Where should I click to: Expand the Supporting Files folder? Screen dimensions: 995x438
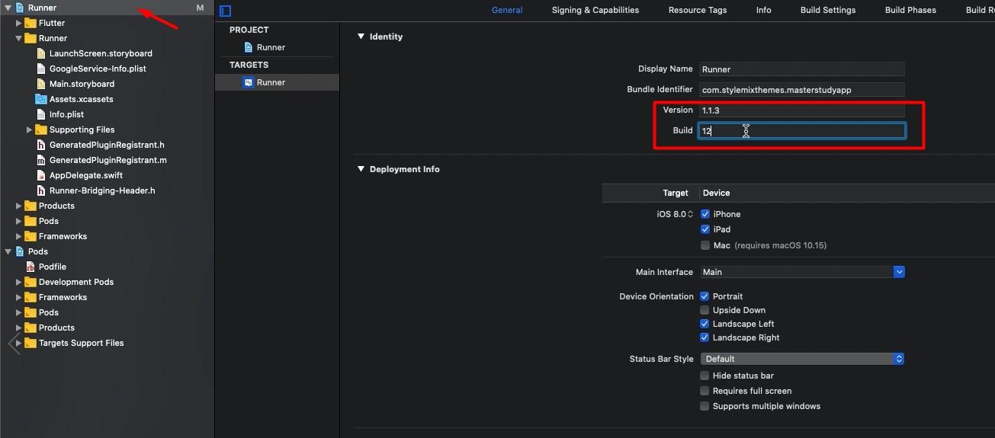[29, 129]
